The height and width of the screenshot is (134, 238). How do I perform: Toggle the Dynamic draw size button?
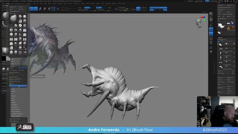134,10
